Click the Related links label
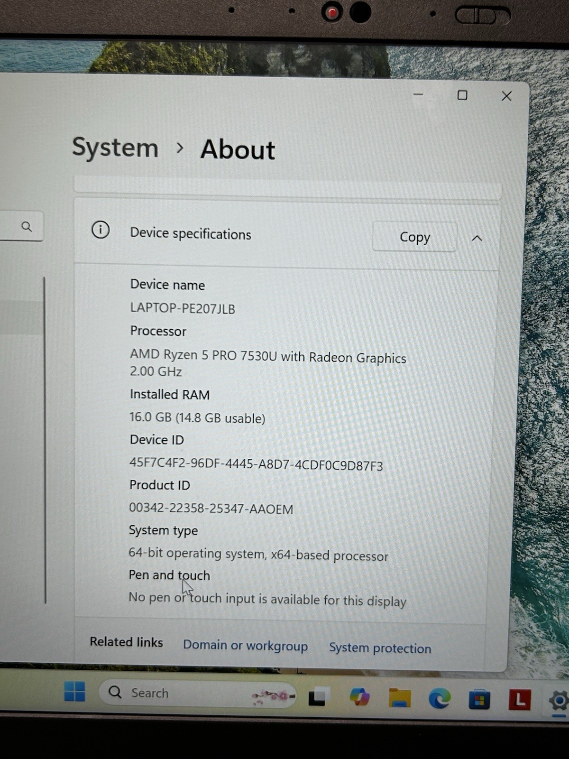 pyautogui.click(x=126, y=642)
